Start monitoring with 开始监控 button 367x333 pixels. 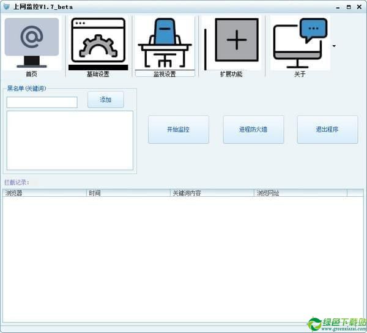[179, 130]
